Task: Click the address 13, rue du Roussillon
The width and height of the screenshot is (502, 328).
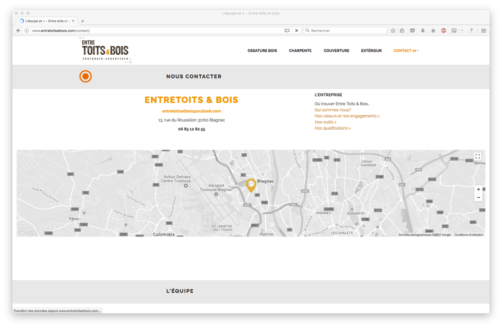Action: (x=191, y=120)
